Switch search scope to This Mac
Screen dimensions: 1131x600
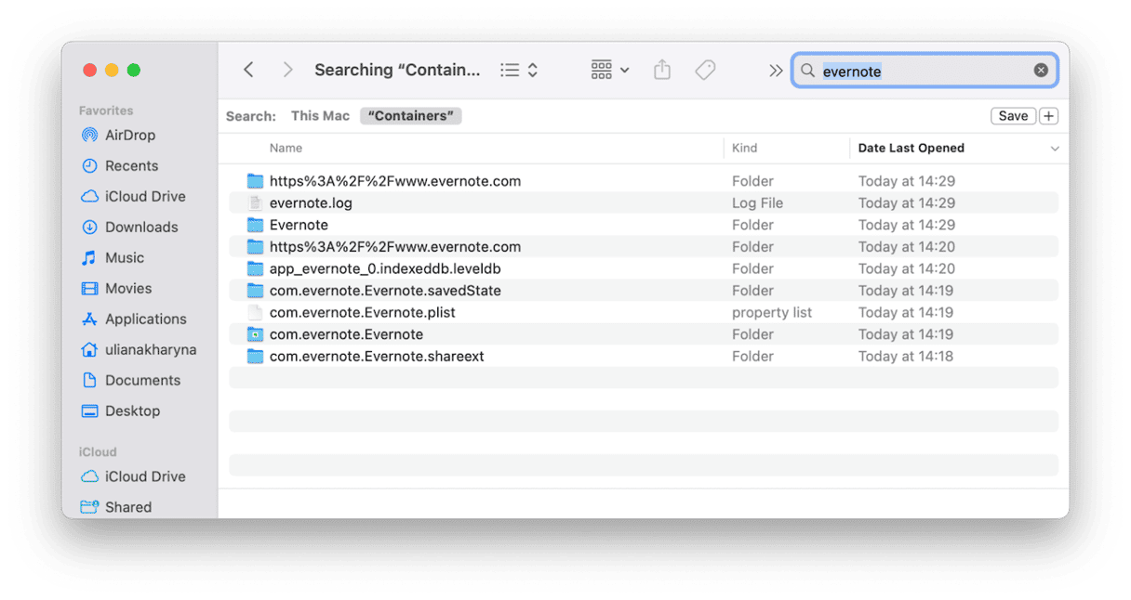pos(320,116)
